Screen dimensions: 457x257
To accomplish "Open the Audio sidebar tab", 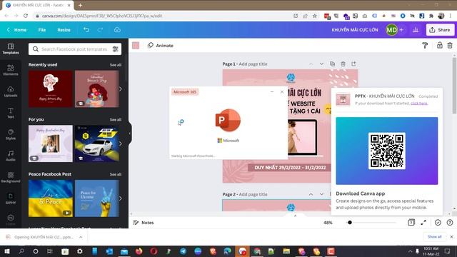I will coord(11,156).
